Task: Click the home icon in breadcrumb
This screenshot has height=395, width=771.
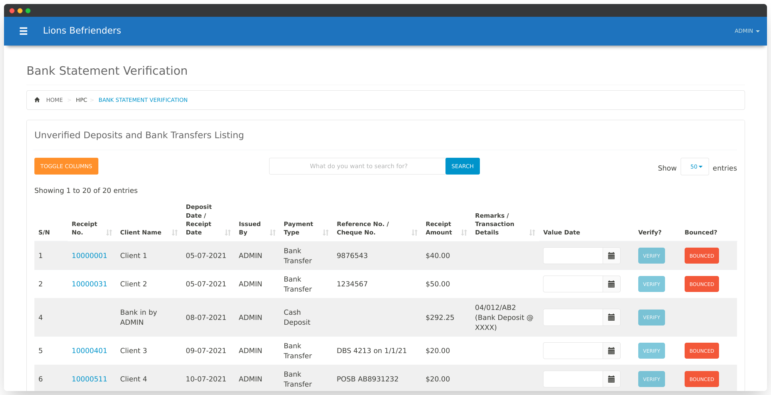Action: pyautogui.click(x=37, y=100)
